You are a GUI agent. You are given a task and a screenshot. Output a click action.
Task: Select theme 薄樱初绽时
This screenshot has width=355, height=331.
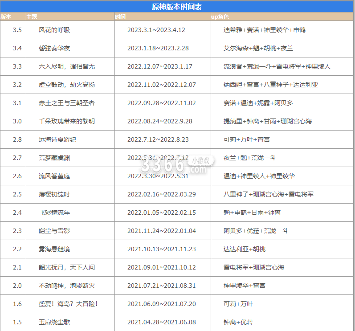pos(54,194)
